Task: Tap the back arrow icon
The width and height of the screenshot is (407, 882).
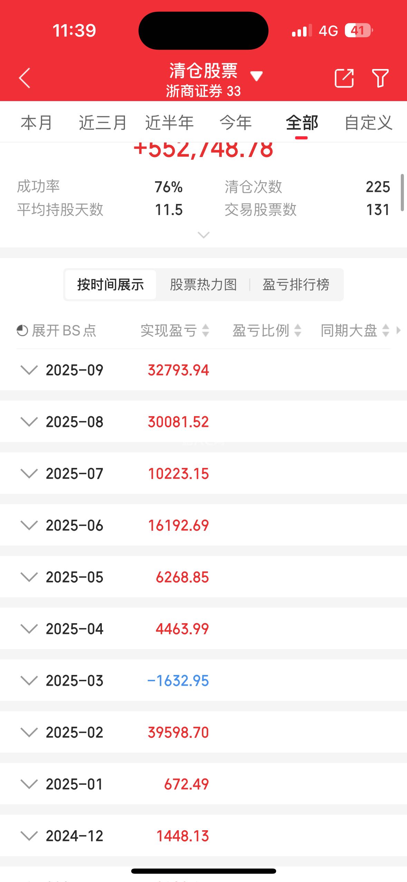Action: coord(25,78)
